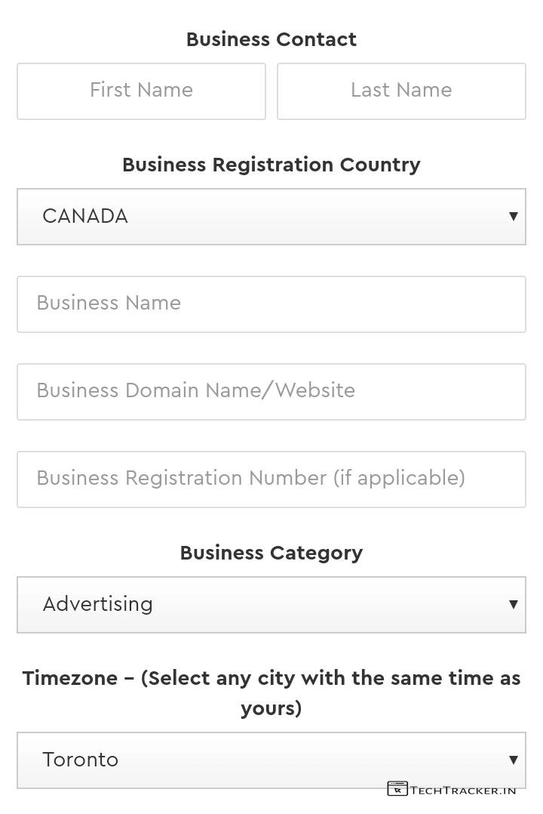543x814 pixels.
Task: Click the Business Category label
Action: click(271, 553)
